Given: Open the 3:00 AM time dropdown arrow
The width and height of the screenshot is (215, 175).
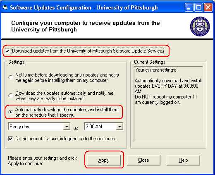Looking at the screenshot, I should (x=119, y=127).
